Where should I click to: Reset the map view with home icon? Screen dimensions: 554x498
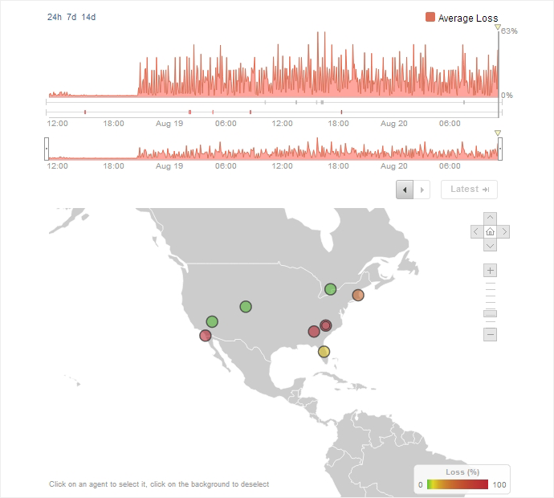491,231
